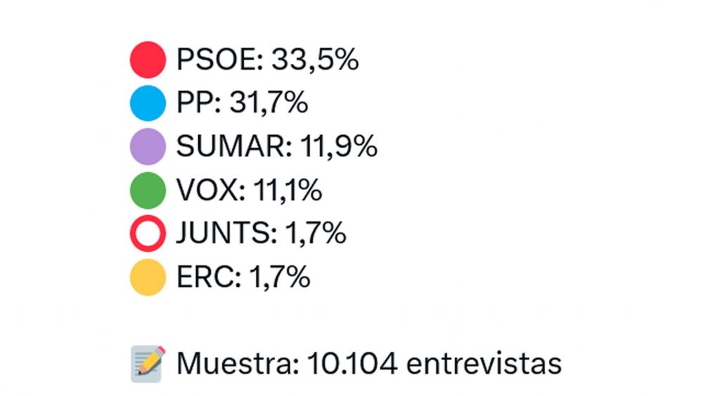
Task: Click the blue circle beside PP
Action: click(x=148, y=103)
